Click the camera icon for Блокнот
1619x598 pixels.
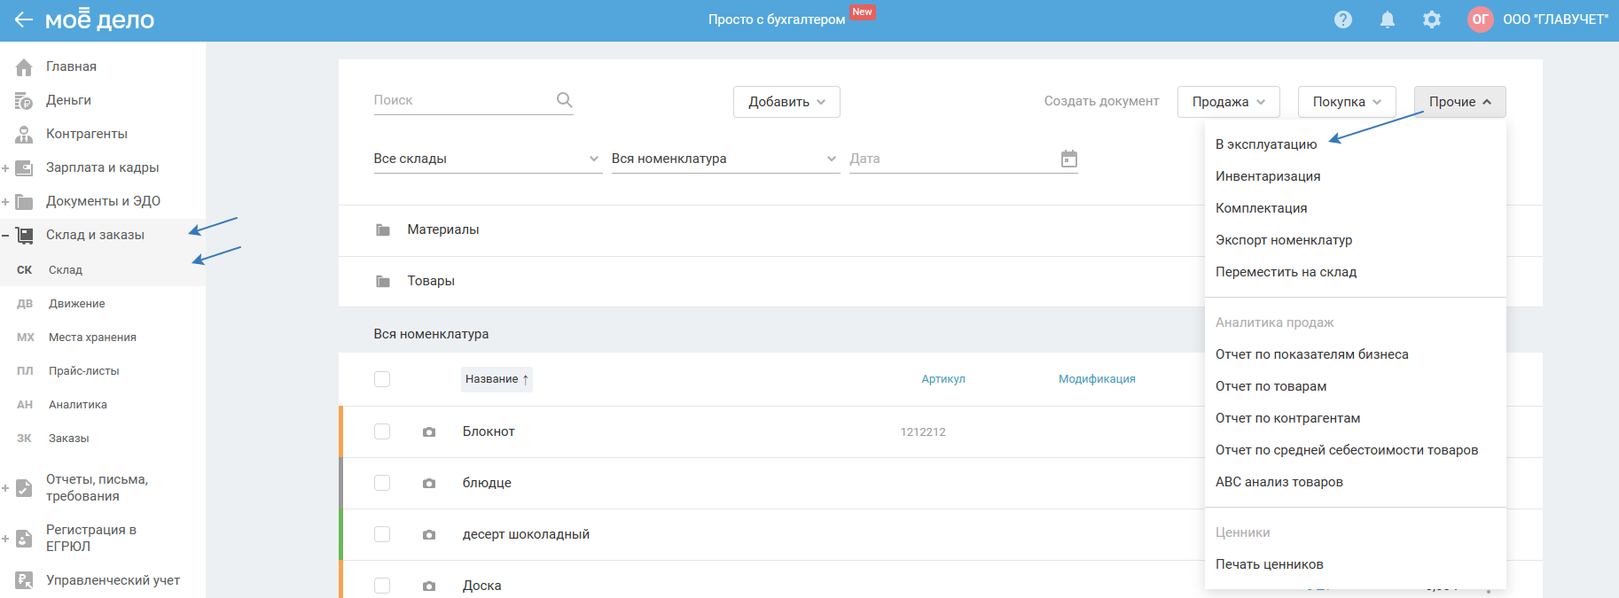point(429,432)
